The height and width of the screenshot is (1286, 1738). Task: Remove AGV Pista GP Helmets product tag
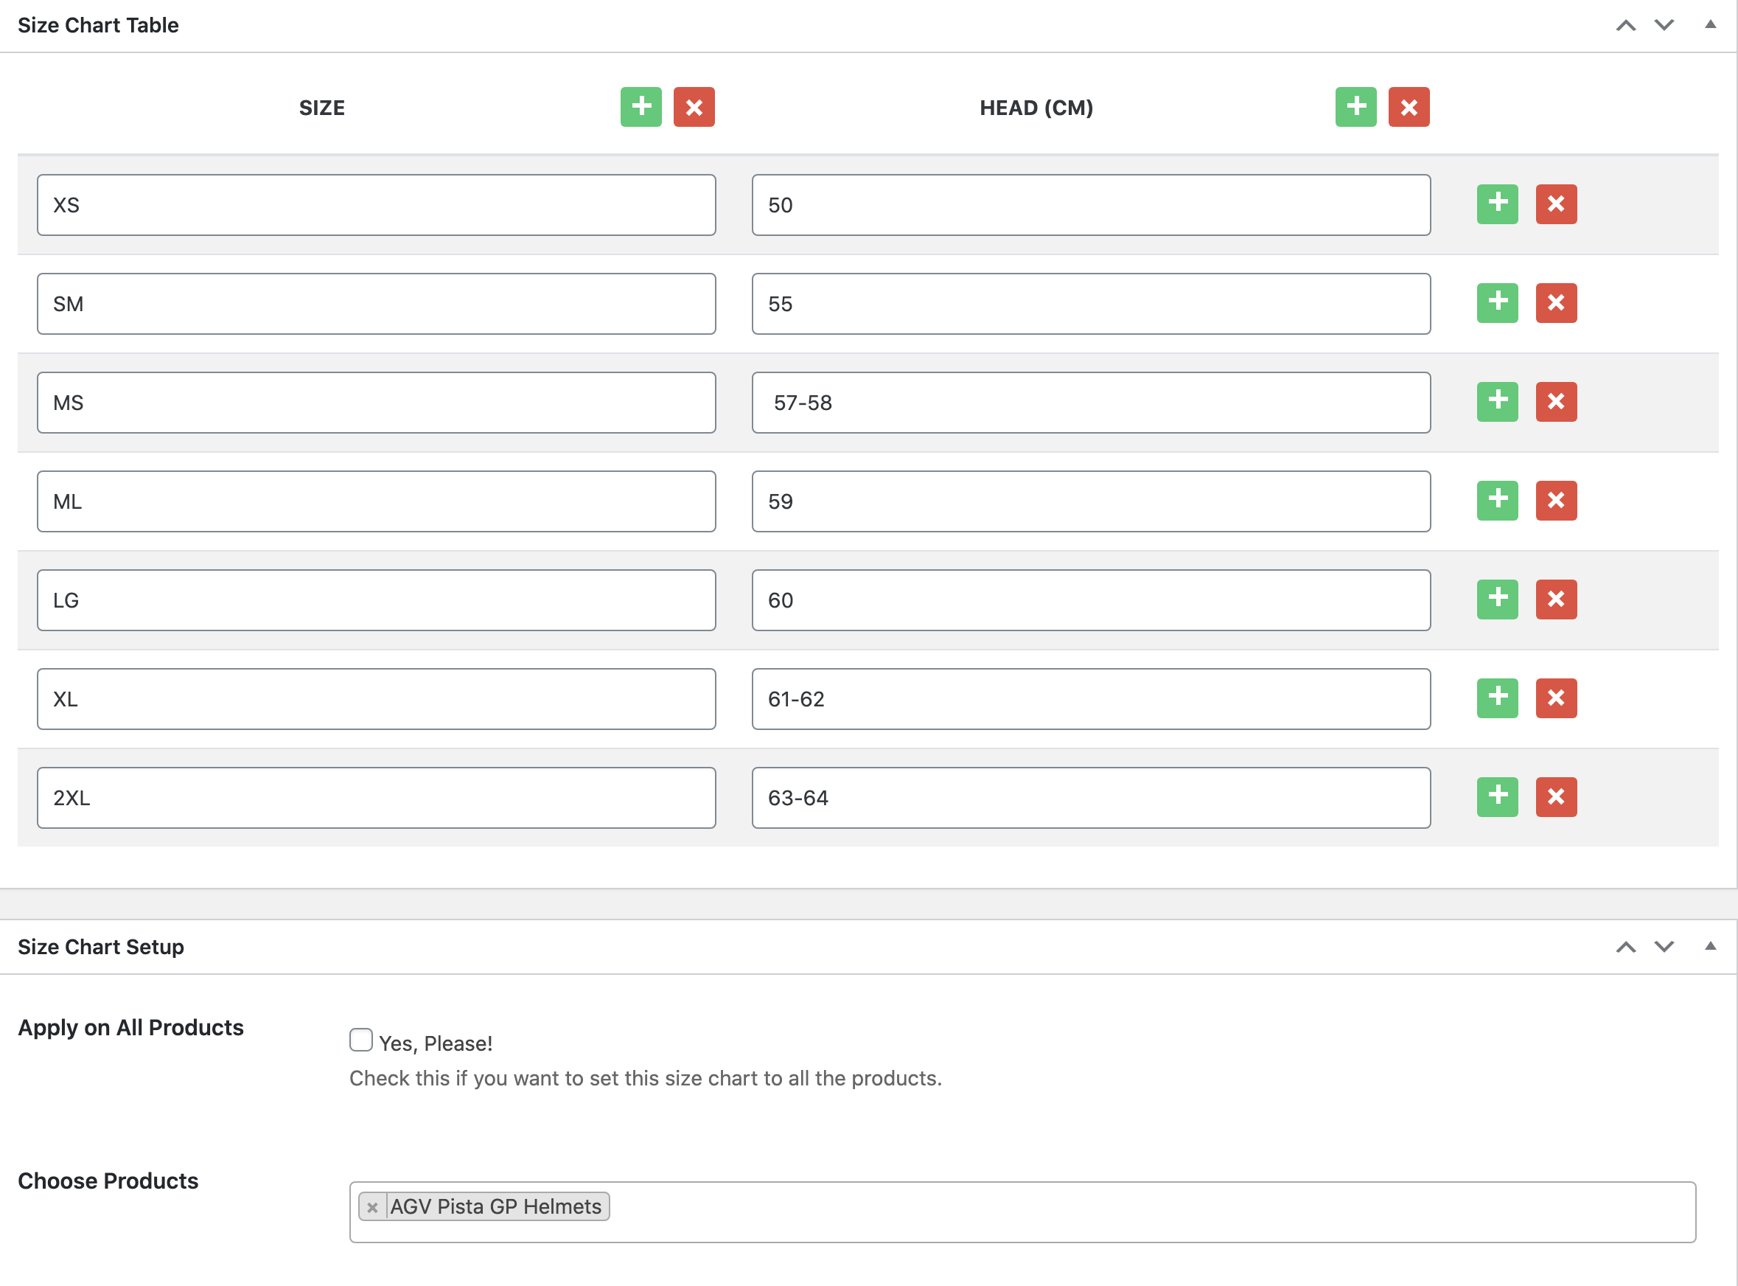(372, 1206)
